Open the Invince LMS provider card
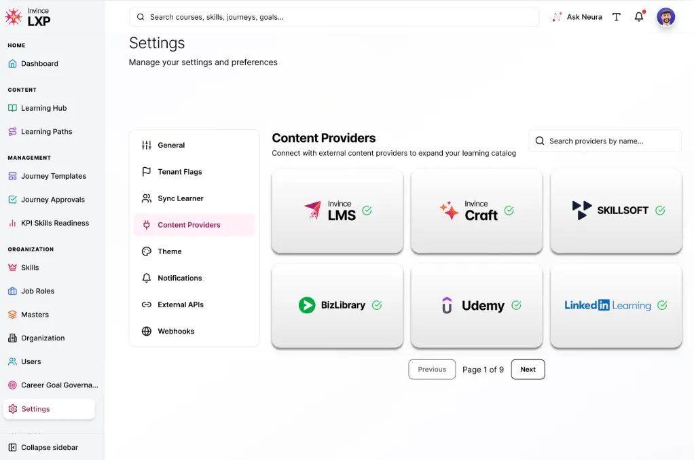Screen dimensions: 694x460 click(337, 211)
